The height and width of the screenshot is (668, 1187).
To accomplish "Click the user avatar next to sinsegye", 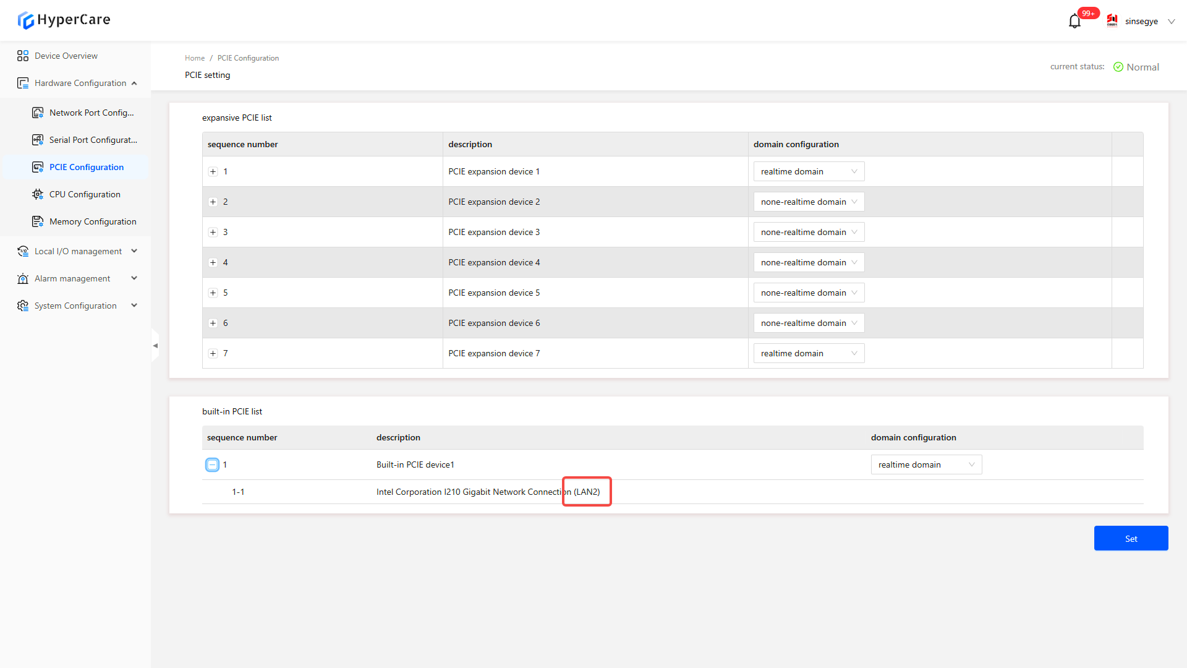I will tap(1112, 21).
